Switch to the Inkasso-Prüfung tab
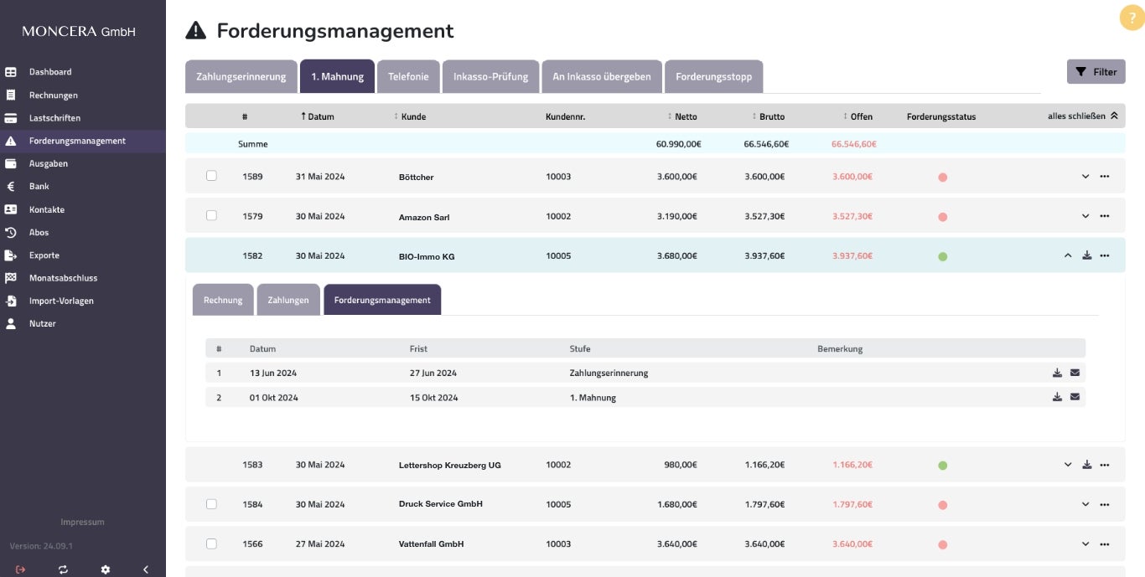The height and width of the screenshot is (577, 1145). coord(490,76)
